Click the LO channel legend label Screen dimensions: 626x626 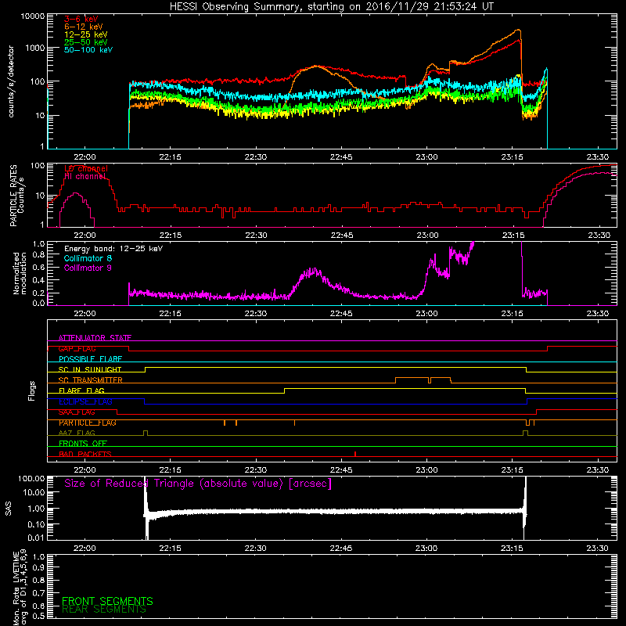86,168
